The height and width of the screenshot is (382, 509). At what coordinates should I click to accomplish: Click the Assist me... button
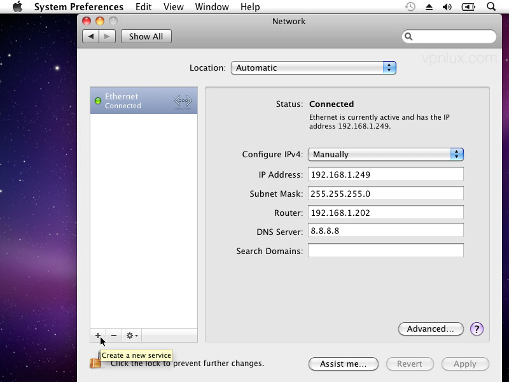click(x=344, y=364)
